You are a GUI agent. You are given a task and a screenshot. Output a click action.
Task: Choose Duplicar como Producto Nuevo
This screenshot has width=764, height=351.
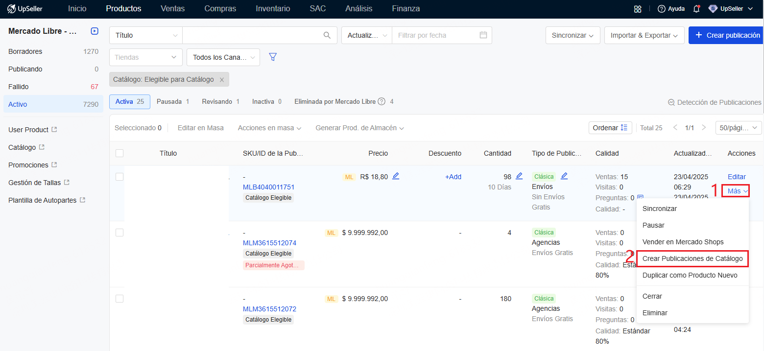pos(692,275)
